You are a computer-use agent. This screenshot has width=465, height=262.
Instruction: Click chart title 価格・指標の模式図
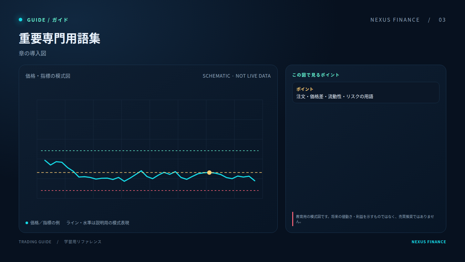click(x=48, y=76)
